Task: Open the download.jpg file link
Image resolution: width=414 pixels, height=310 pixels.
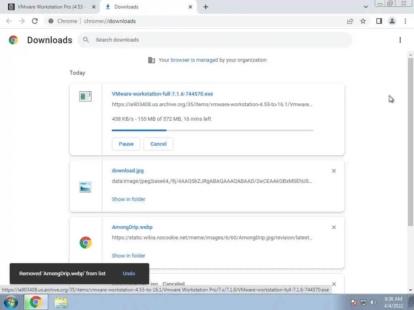Action: (x=128, y=171)
